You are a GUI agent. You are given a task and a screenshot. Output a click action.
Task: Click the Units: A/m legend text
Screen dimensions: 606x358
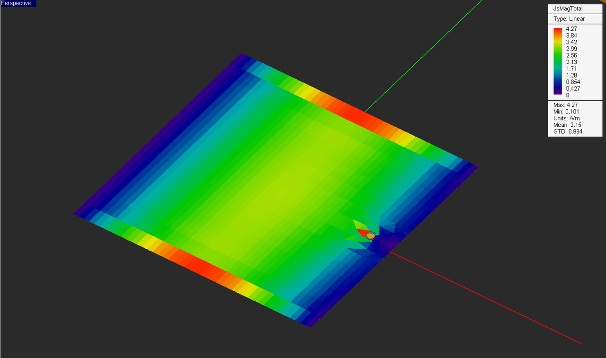(566, 118)
